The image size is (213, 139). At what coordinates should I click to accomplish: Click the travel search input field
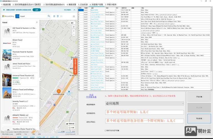(33, 16)
